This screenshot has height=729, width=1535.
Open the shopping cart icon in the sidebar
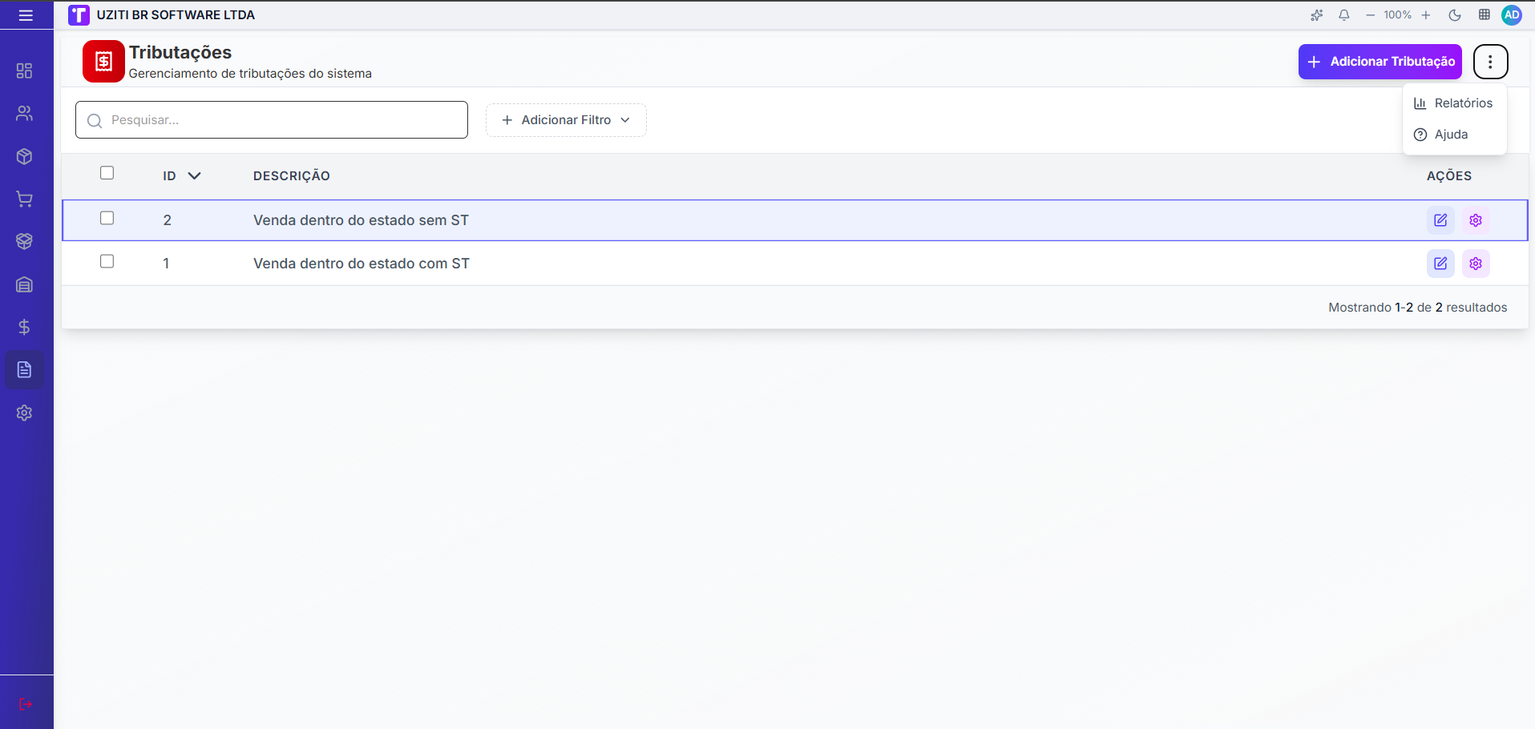coord(25,199)
